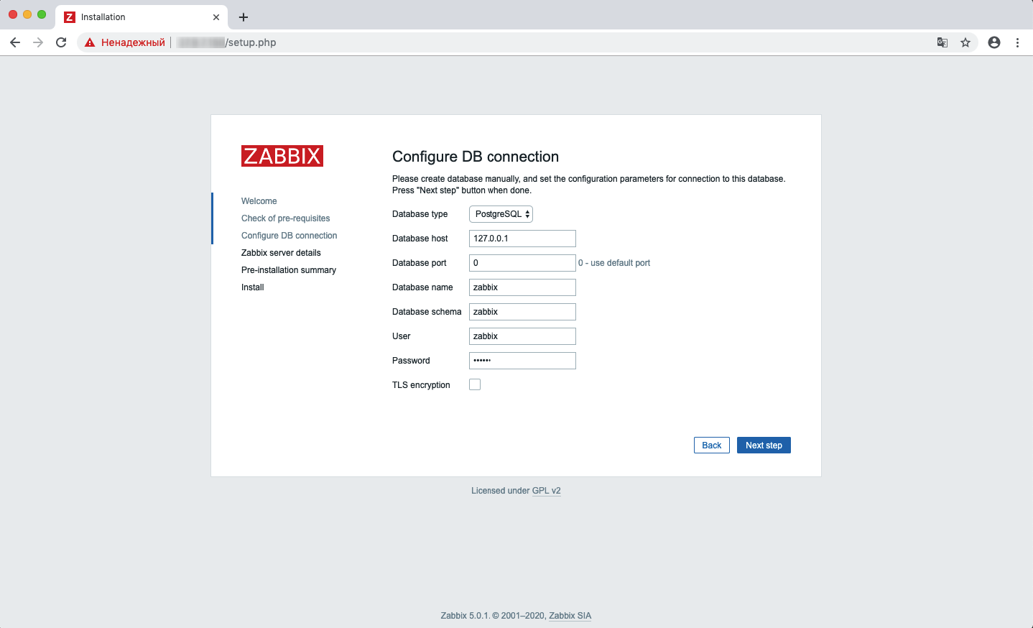Image resolution: width=1033 pixels, height=628 pixels.
Task: Select the Install step
Action: tap(253, 287)
